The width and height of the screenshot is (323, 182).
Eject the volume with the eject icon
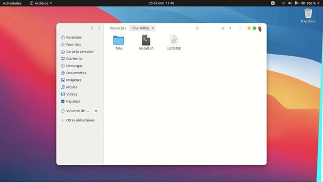tap(96, 111)
